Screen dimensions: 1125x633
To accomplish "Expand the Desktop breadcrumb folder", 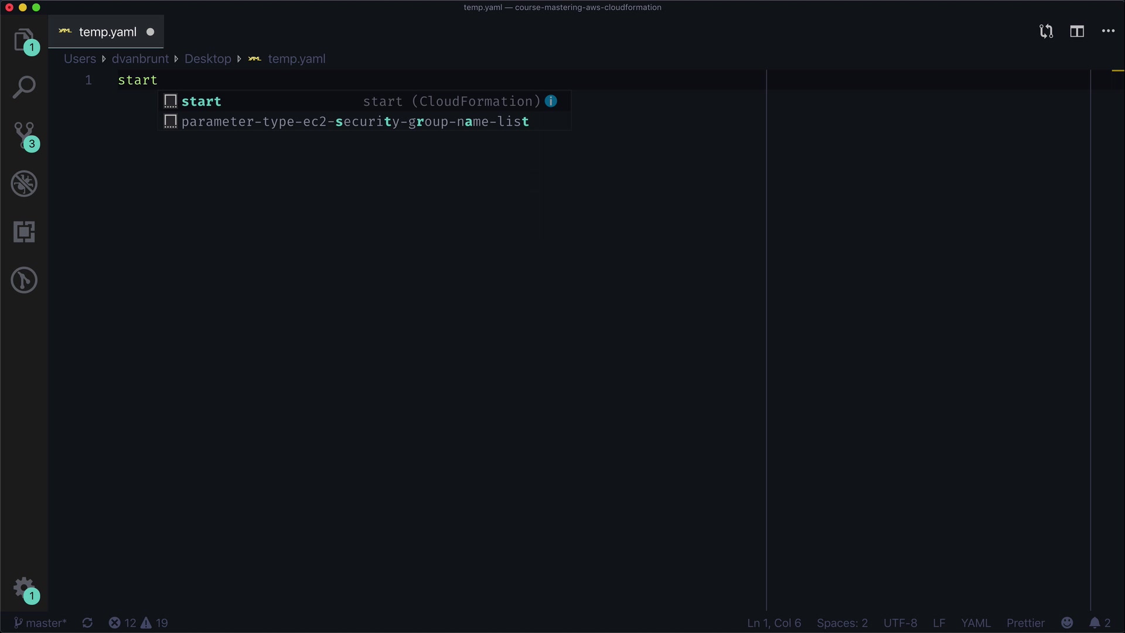I will coord(207,59).
